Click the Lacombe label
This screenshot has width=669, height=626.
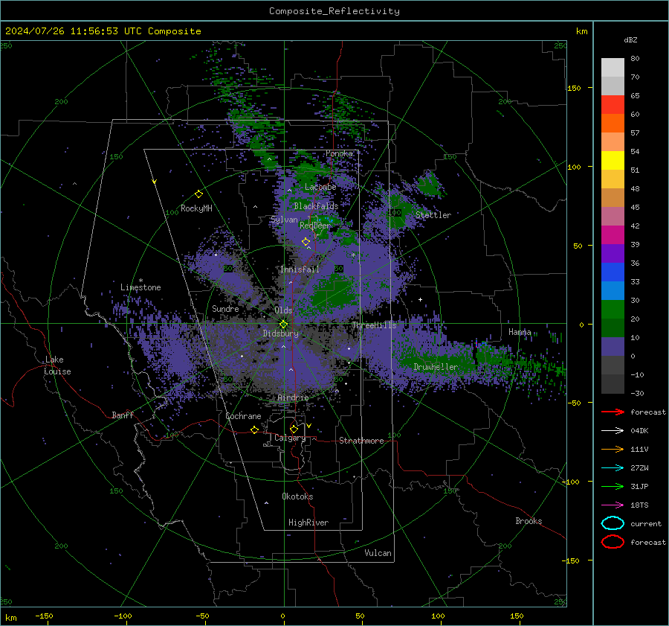click(x=320, y=187)
